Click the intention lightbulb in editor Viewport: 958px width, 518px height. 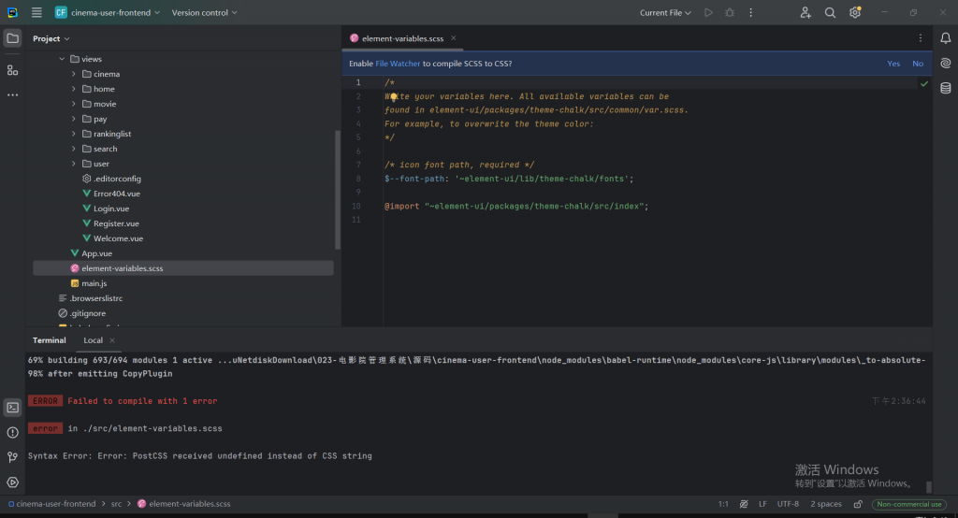394,96
